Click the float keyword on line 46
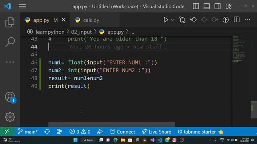 tap(75, 62)
